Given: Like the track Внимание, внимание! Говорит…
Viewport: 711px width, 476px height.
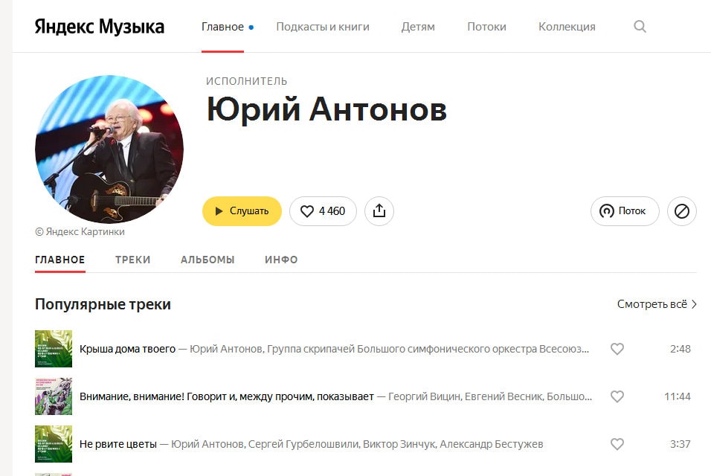Looking at the screenshot, I should click(x=617, y=396).
